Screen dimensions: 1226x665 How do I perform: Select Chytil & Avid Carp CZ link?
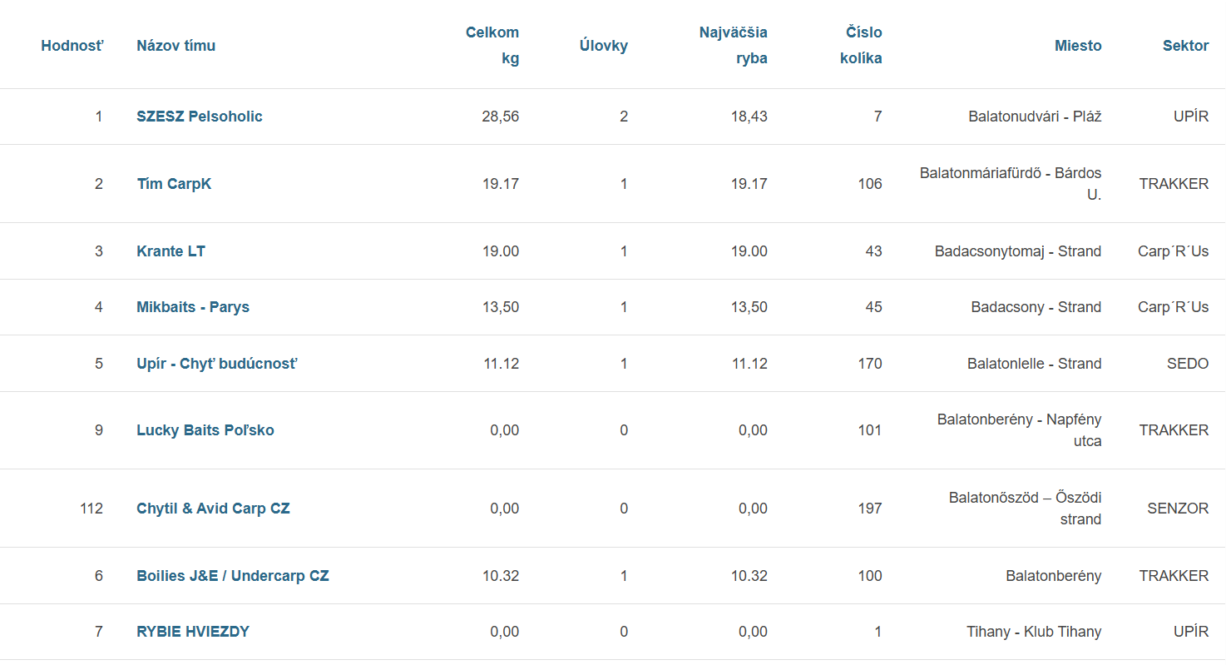(213, 509)
